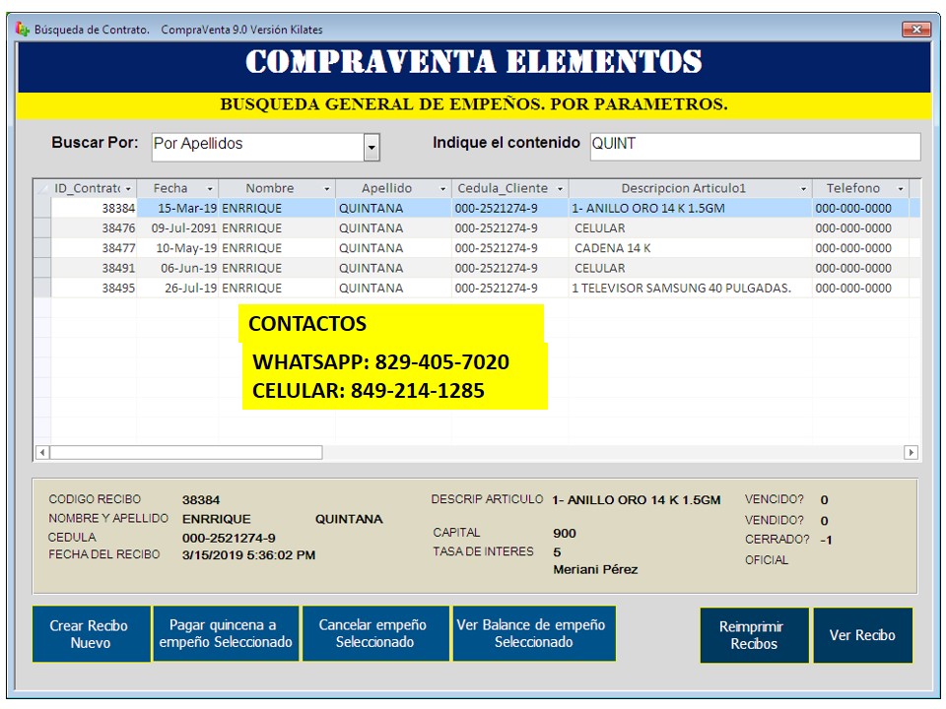The height and width of the screenshot is (709, 946).
Task: Click the ID_Contrato column header
Action: [88, 188]
